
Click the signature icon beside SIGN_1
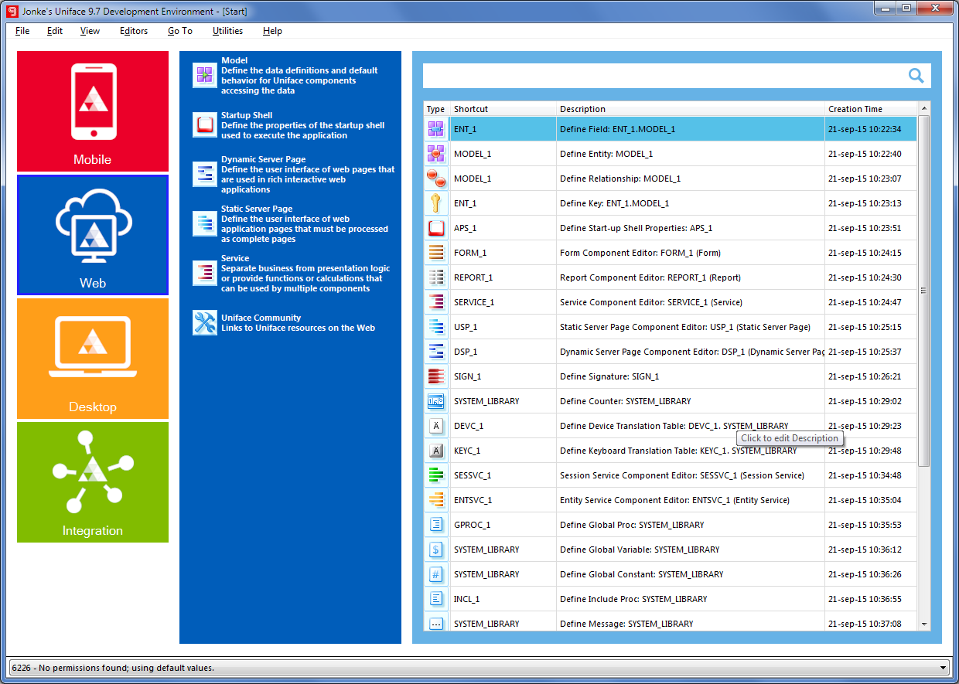pos(435,376)
